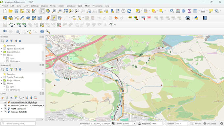Open the Raster menu

click(x=61, y=6)
